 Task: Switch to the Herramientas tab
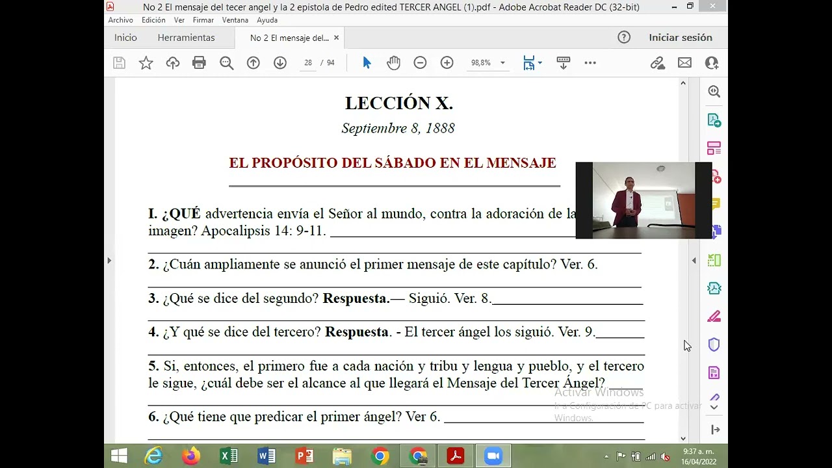coord(186,38)
